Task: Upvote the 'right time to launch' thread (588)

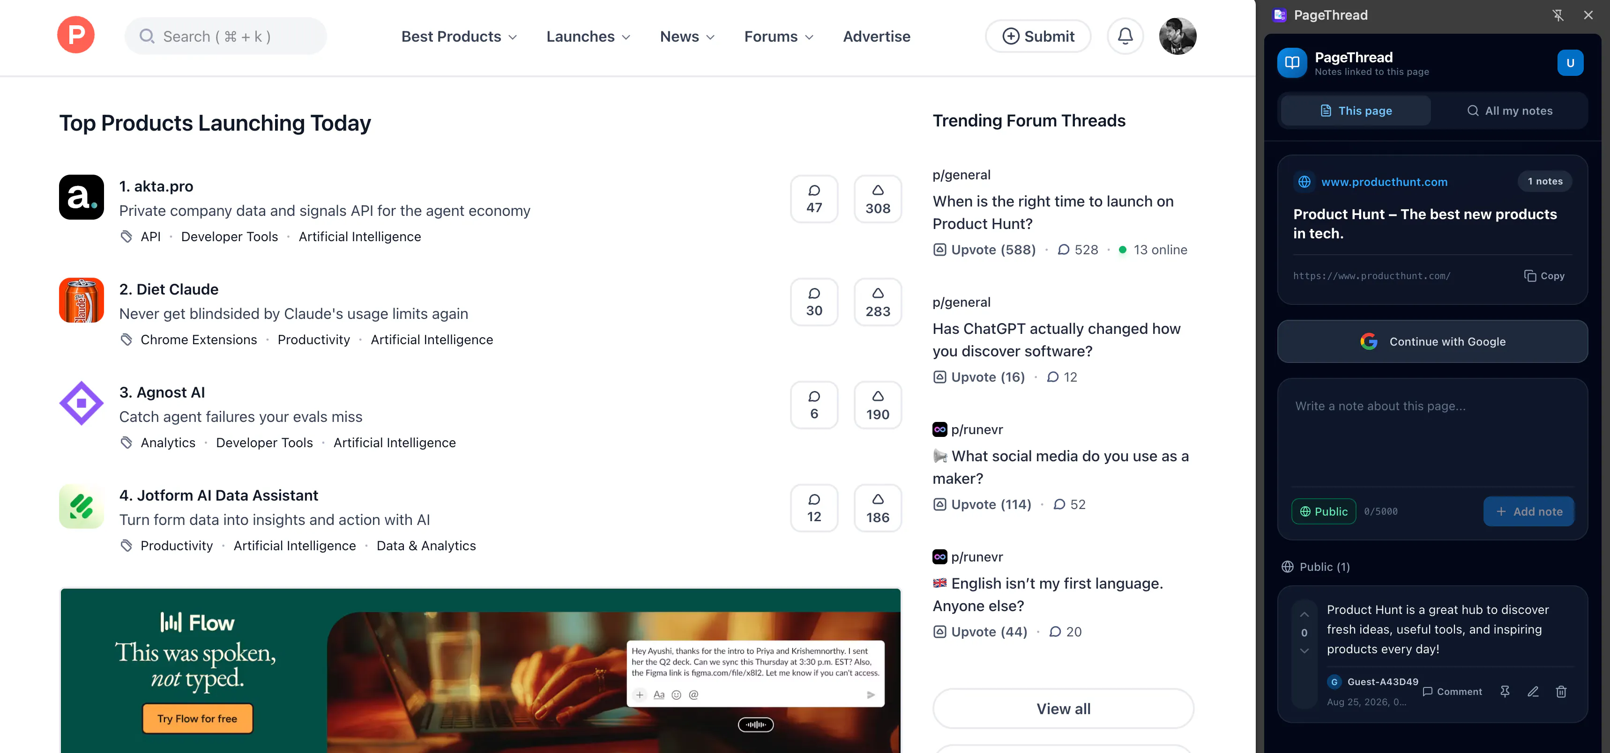Action: 984,250
